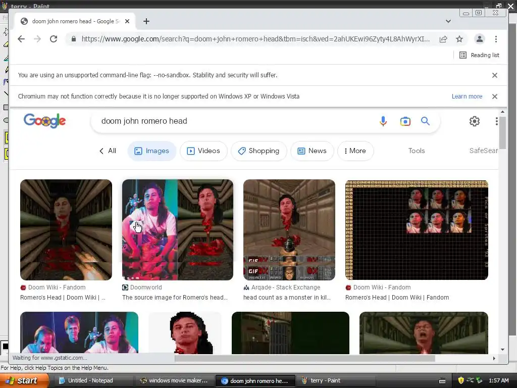Image resolution: width=517 pixels, height=388 pixels.
Task: Open 'The source image for Romero's head' link
Action: pos(175,297)
